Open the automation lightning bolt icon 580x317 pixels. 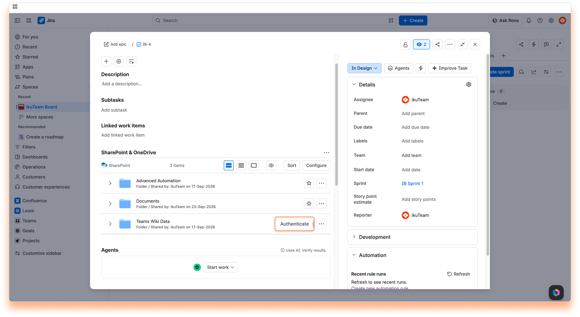(420, 68)
